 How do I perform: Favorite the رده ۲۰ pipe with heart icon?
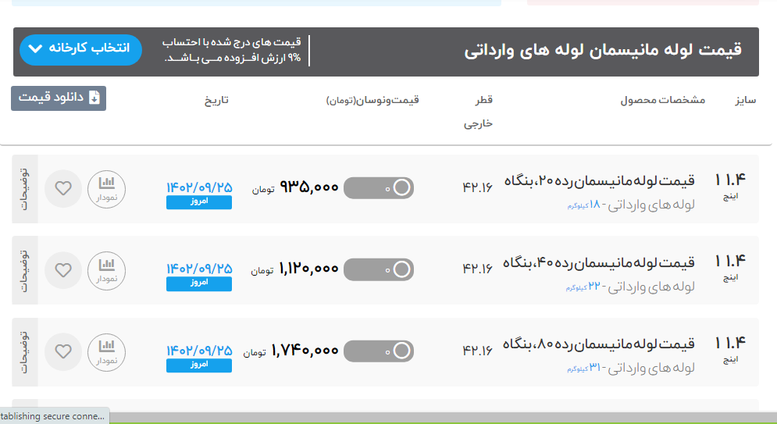63,188
